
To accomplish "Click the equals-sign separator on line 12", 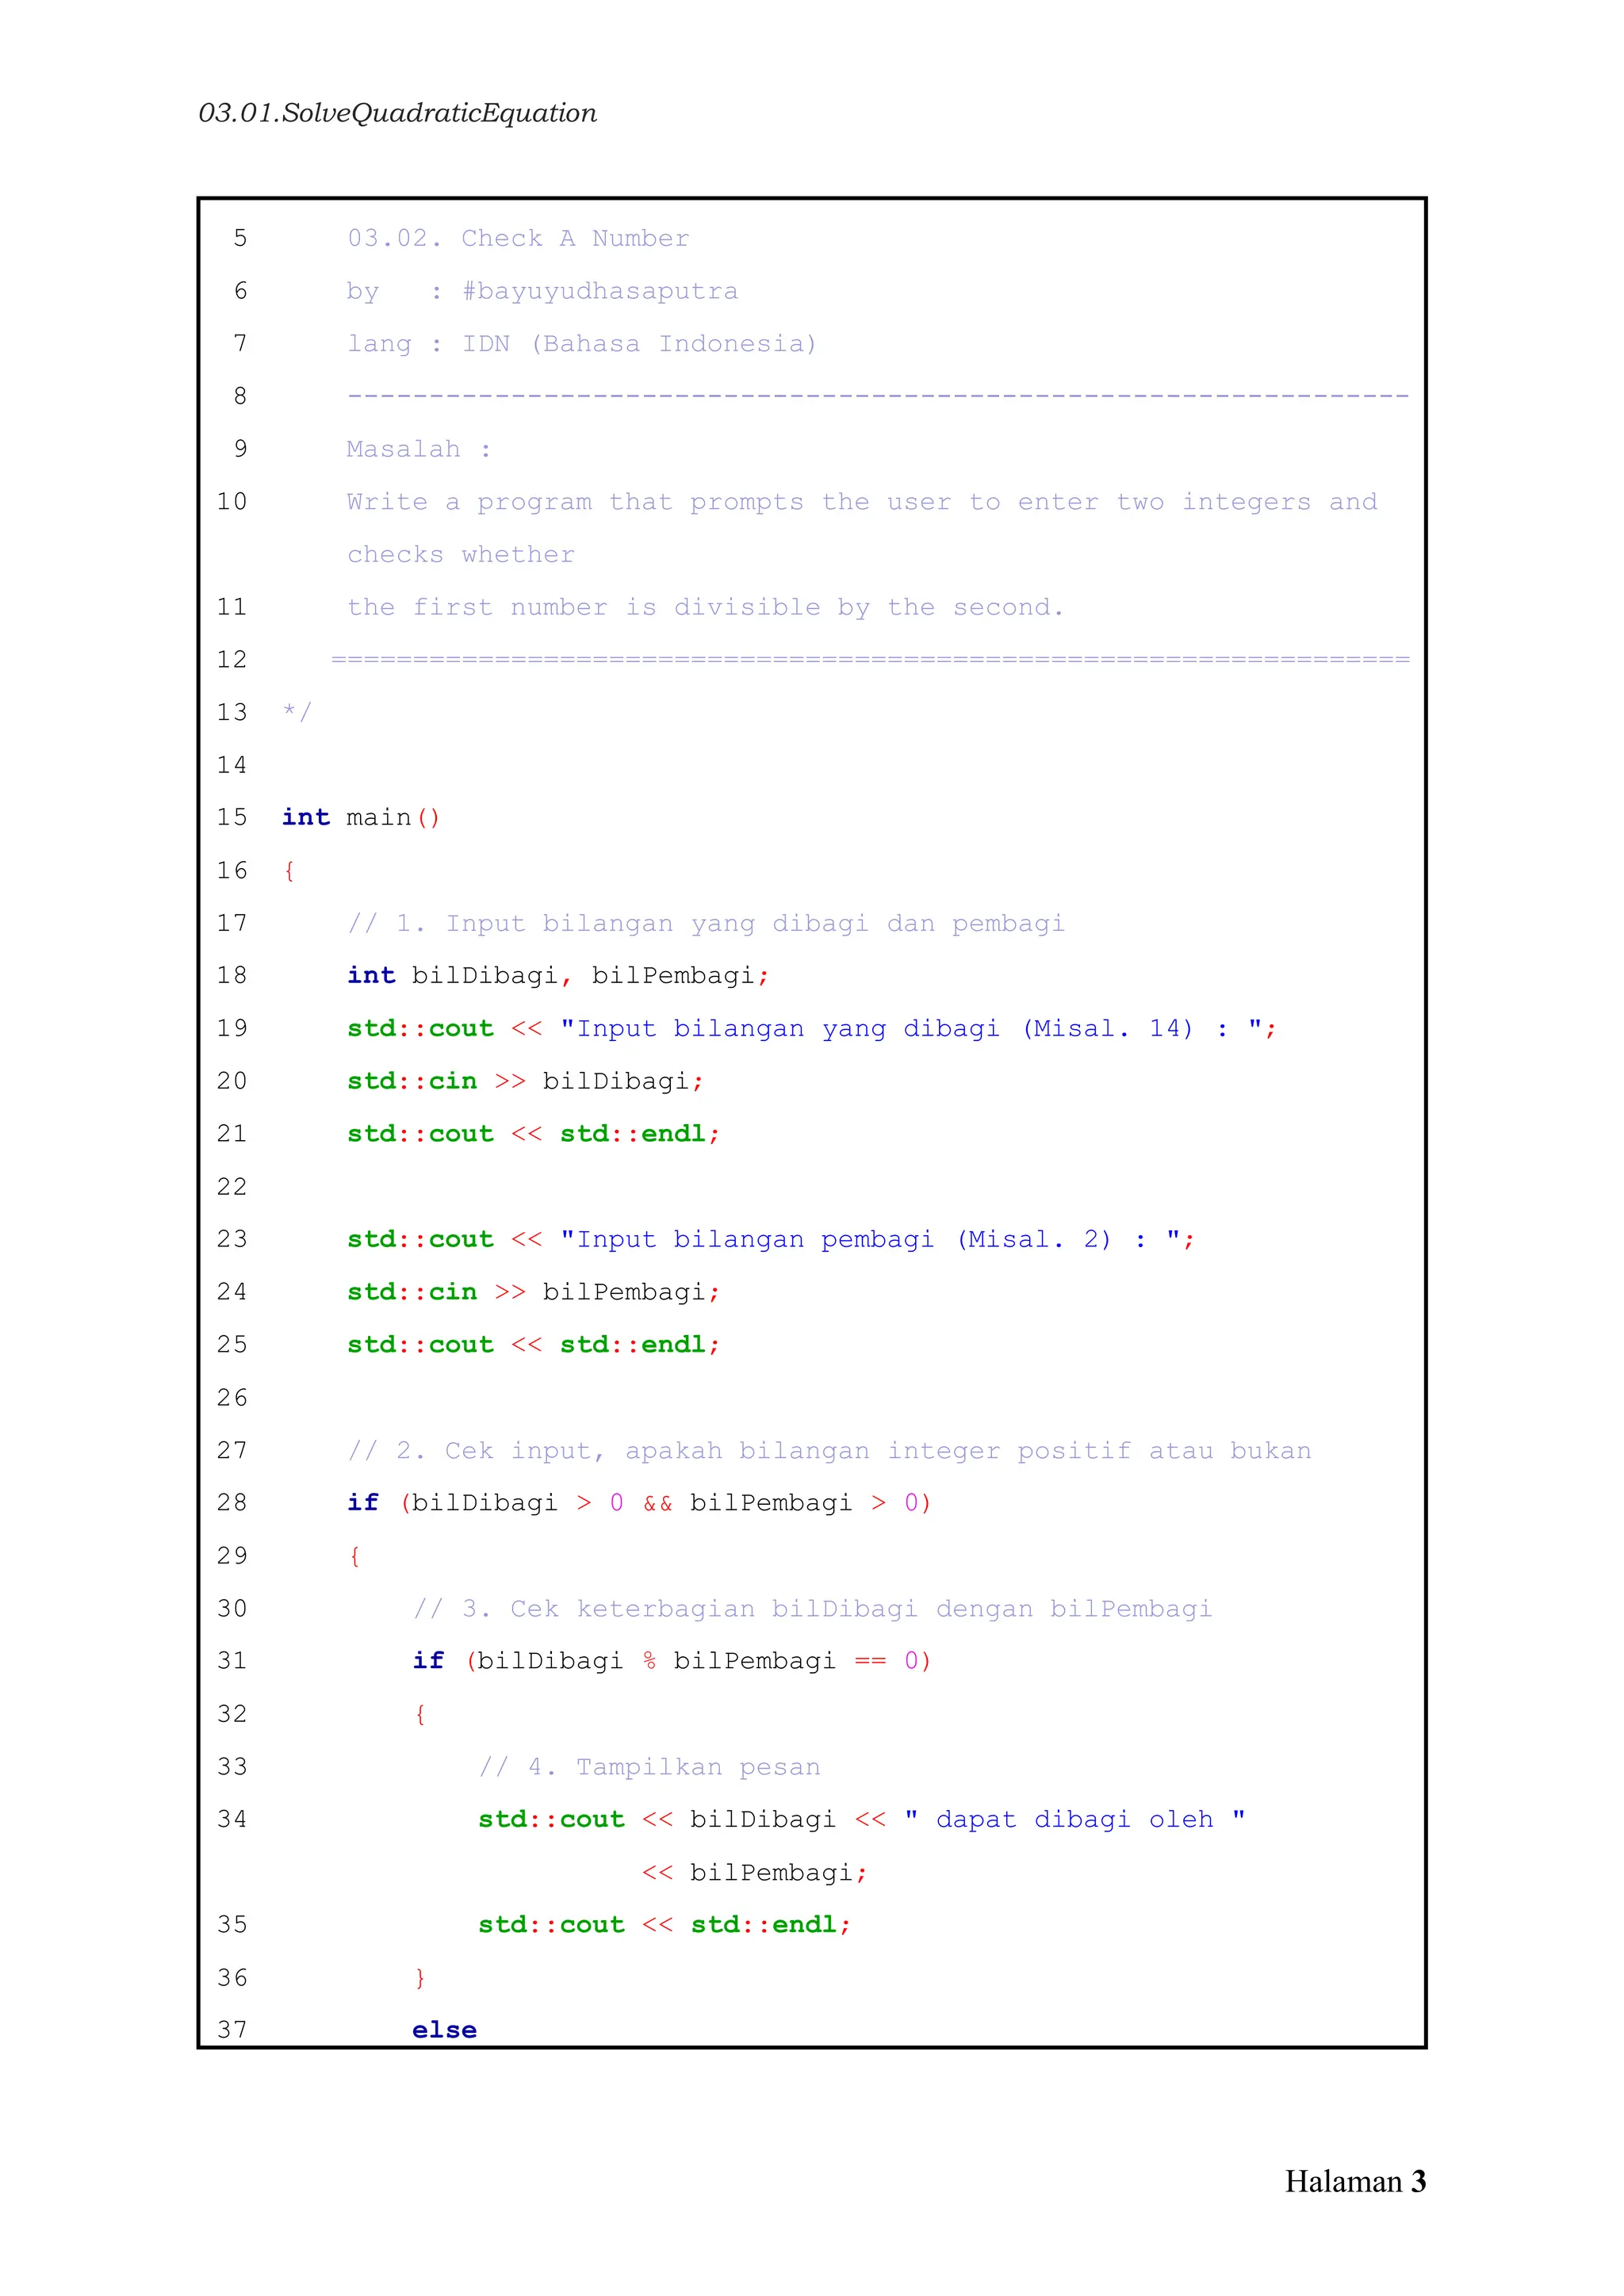I will tap(870, 660).
